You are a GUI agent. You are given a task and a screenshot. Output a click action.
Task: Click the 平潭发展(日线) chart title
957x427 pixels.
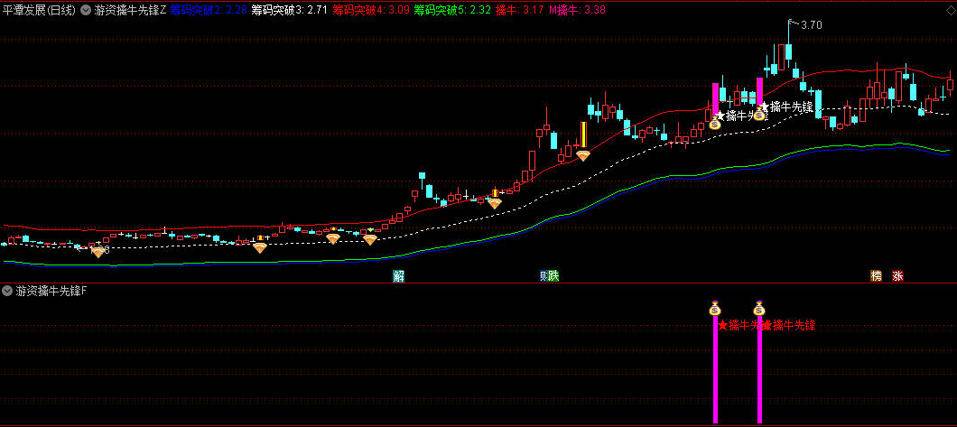[x=40, y=10]
